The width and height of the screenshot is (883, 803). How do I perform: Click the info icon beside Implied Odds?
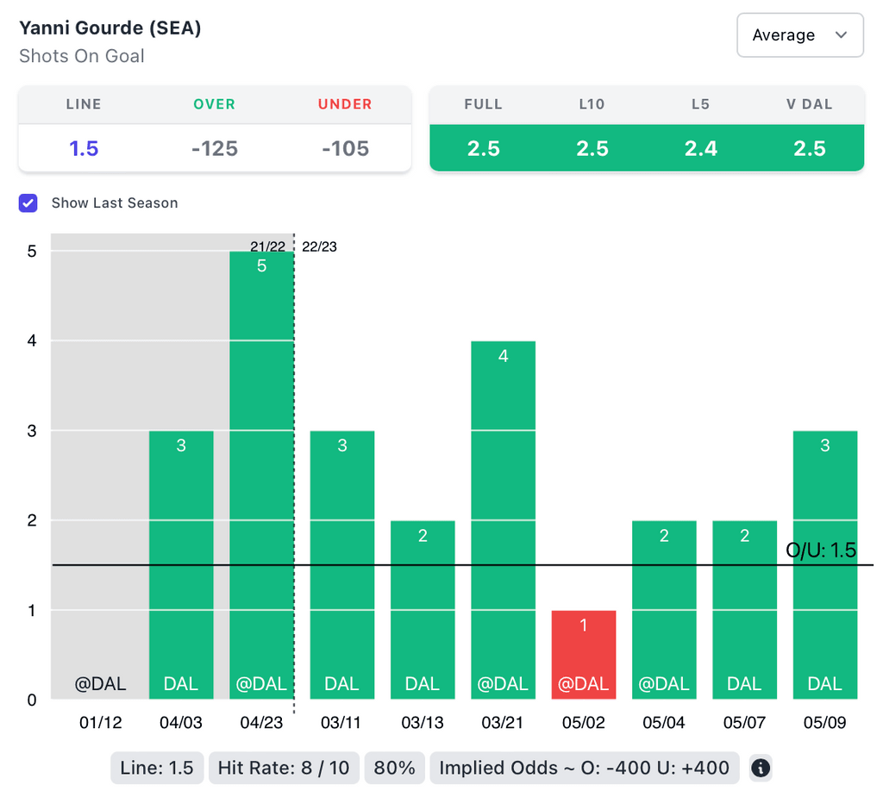761,768
